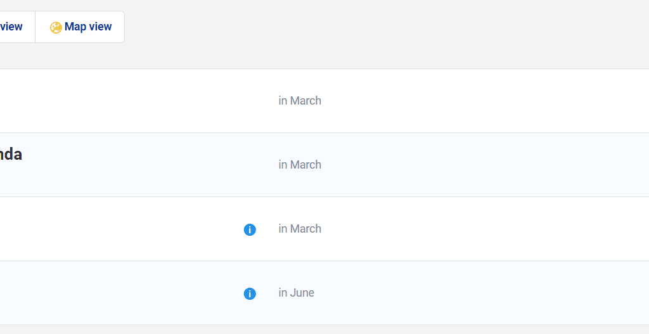
Task: Click blank space left of the third row's info icon
Action: coord(127,229)
